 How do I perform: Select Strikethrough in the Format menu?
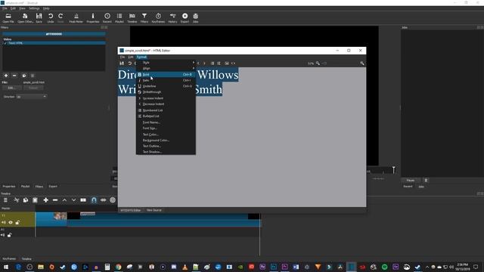(166, 92)
